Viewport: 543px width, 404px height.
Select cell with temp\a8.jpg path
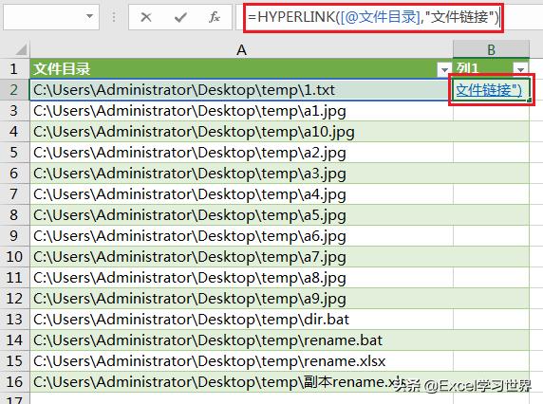[x=241, y=278]
